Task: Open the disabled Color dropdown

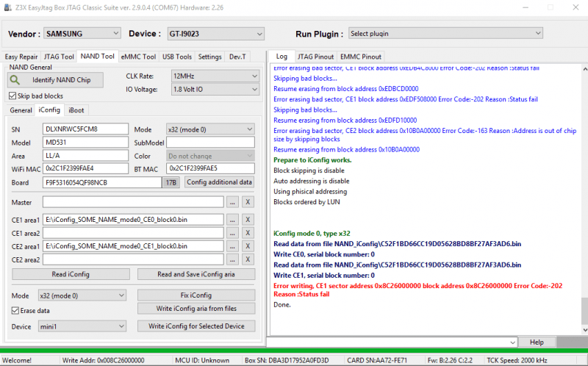Action: (x=210, y=156)
